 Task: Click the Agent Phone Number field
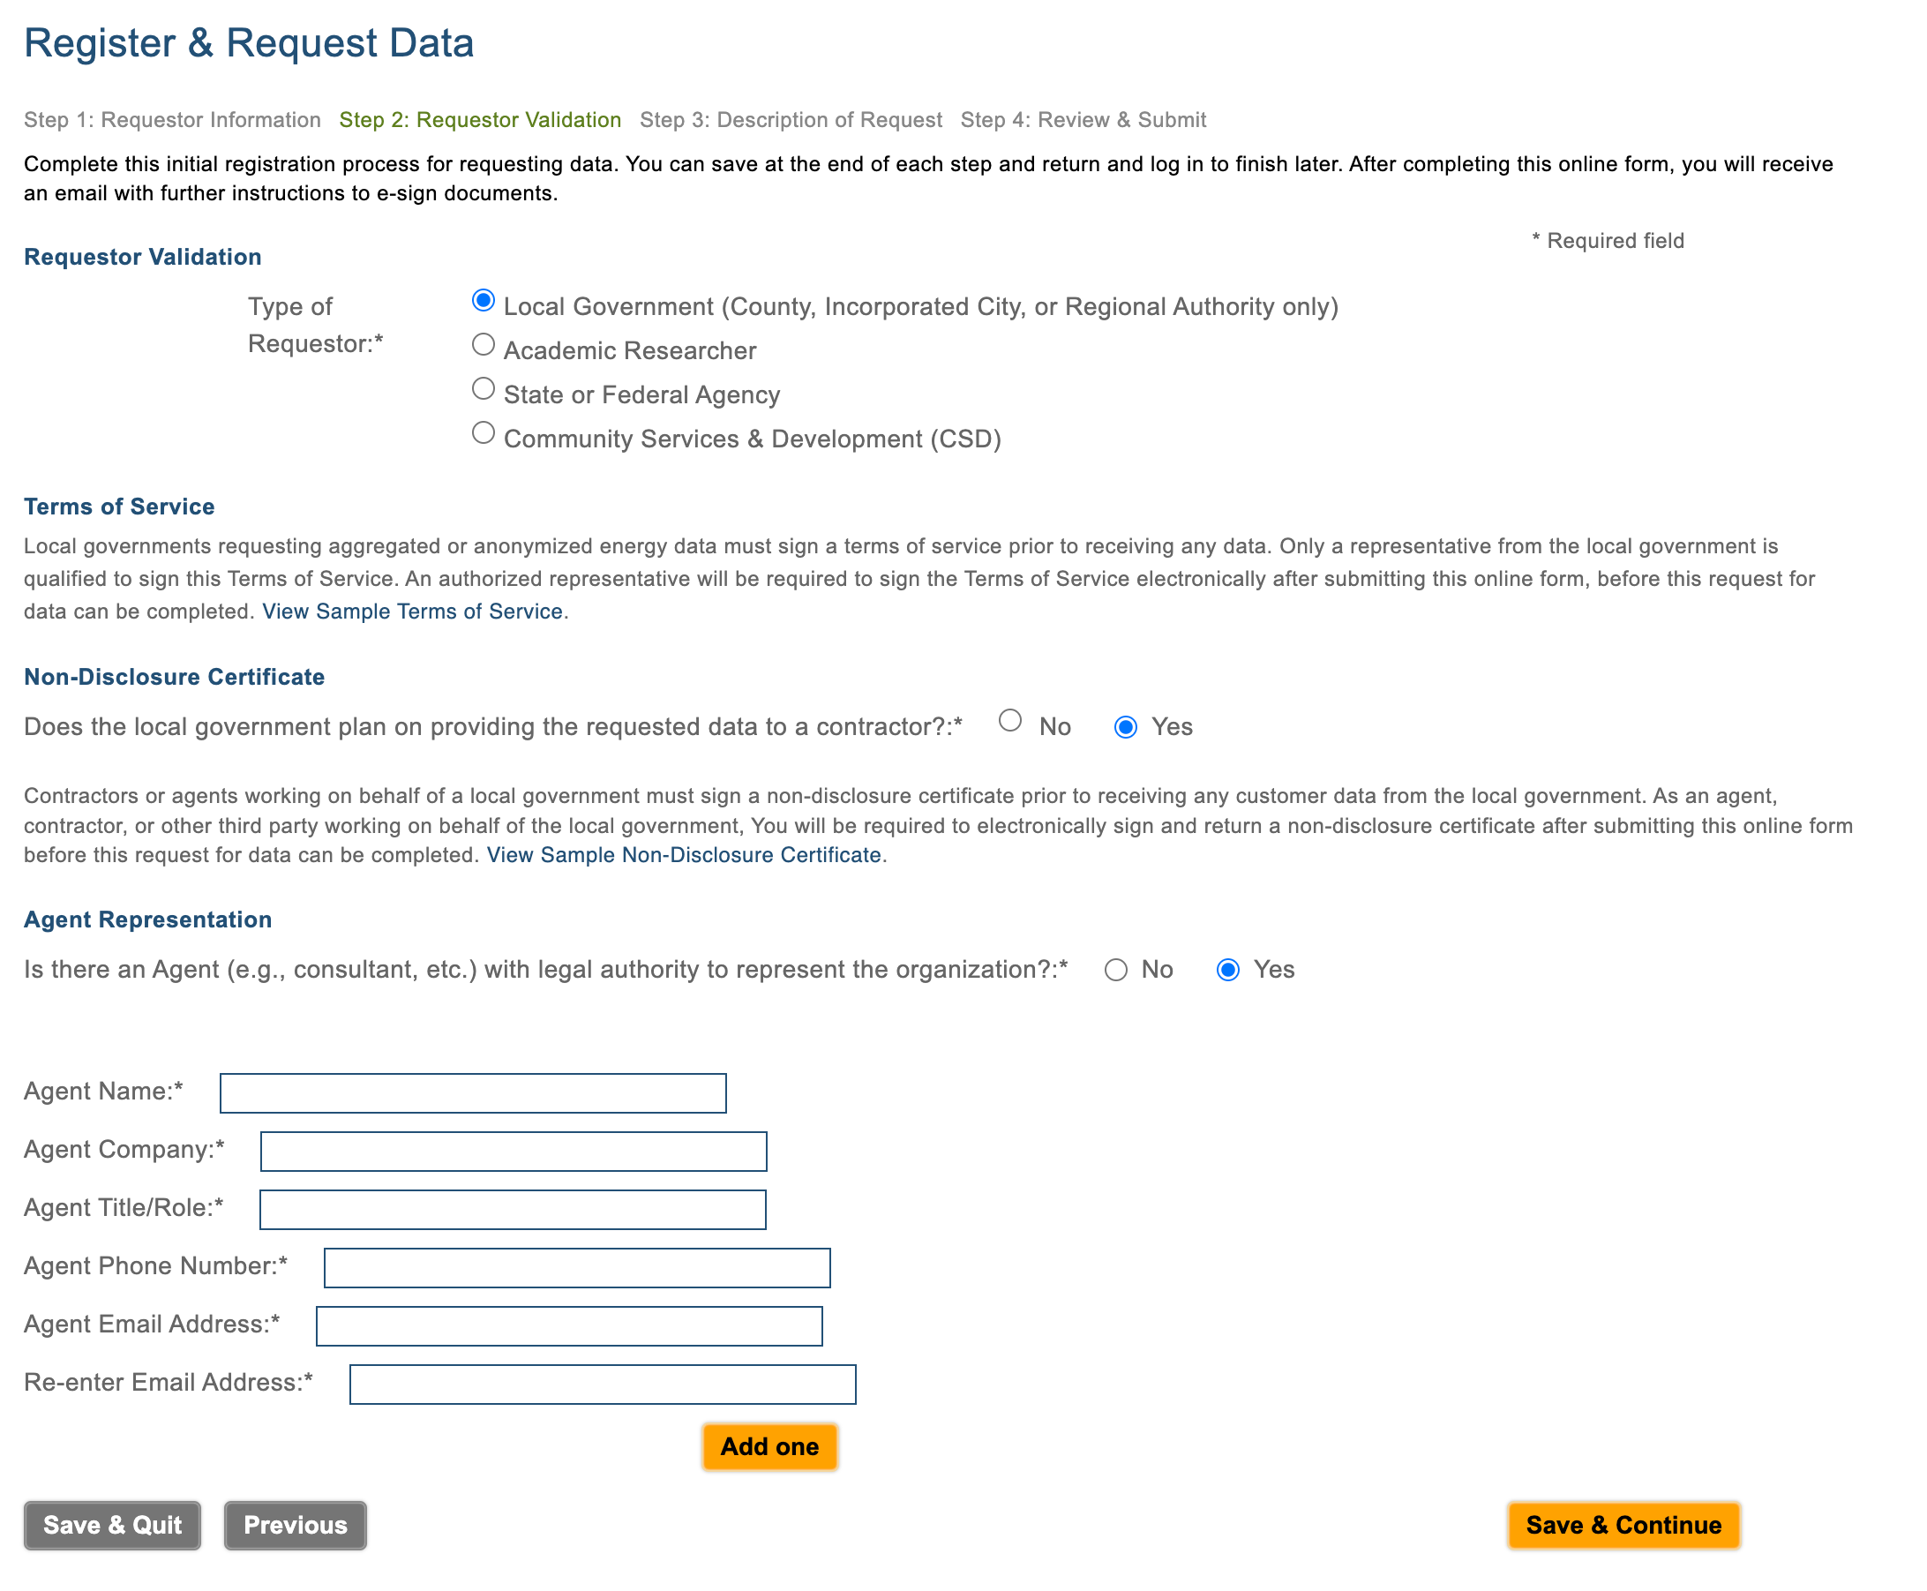coord(577,1267)
